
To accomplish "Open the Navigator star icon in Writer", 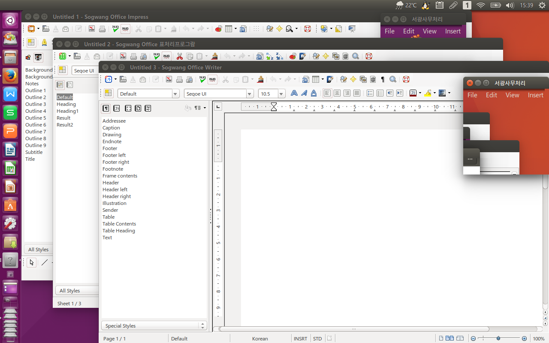I will 353,79.
